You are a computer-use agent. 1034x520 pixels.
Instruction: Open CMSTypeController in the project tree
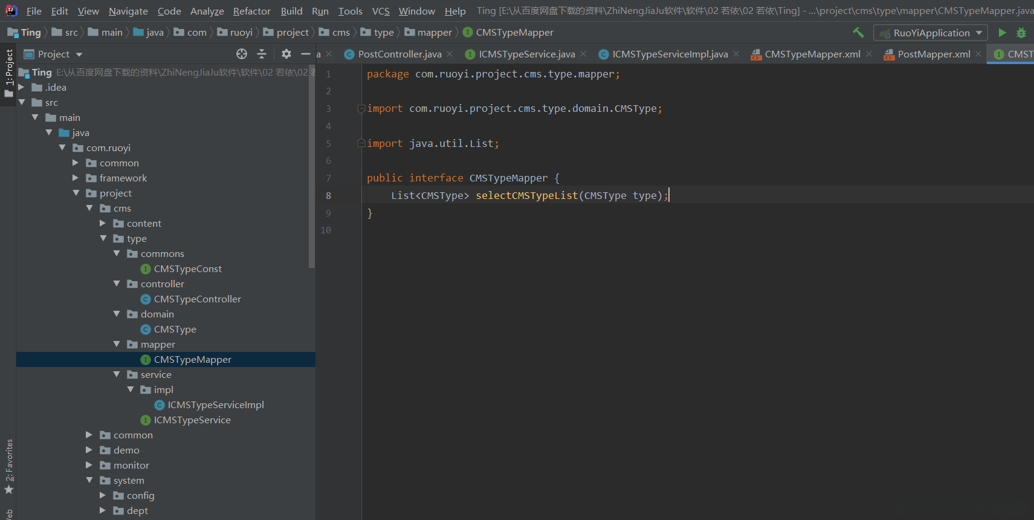tap(197, 299)
